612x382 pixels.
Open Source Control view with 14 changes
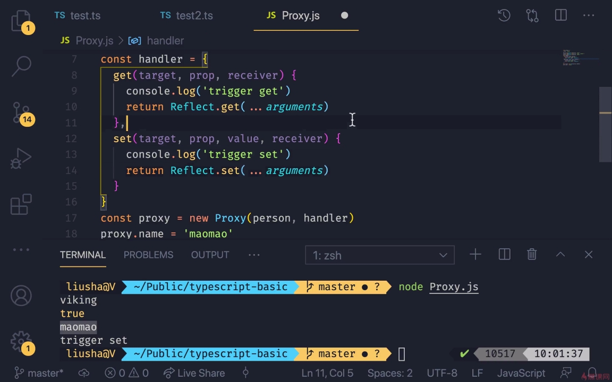(x=21, y=112)
